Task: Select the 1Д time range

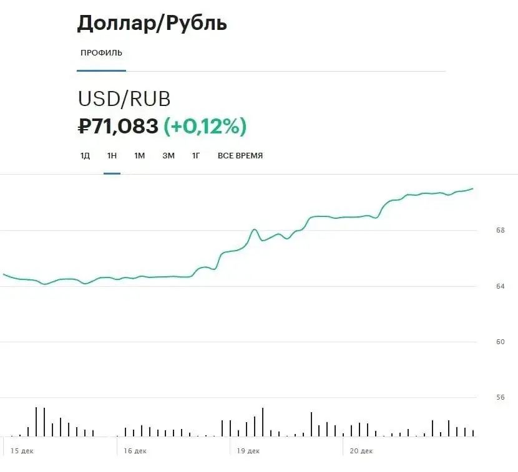Action: (x=85, y=155)
